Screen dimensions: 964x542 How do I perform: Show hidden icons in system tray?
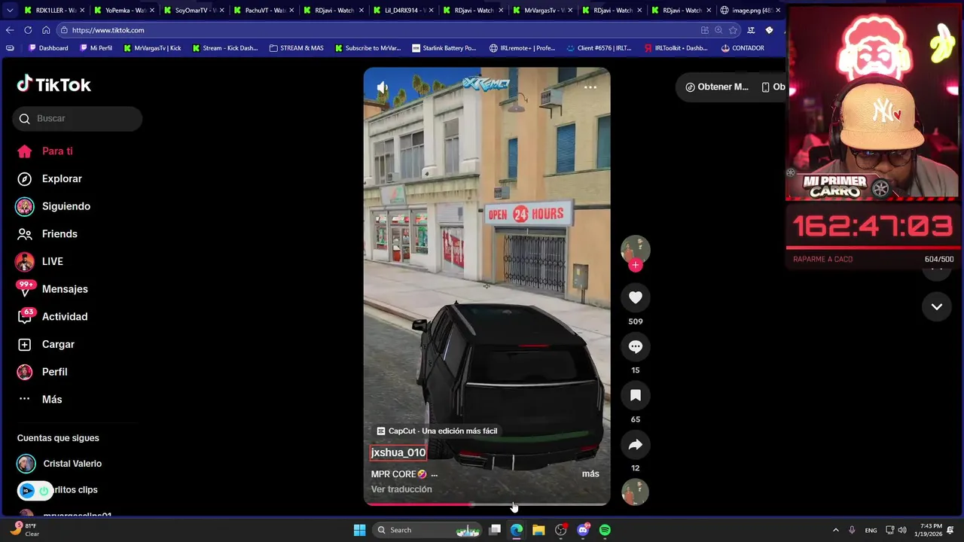coord(835,530)
